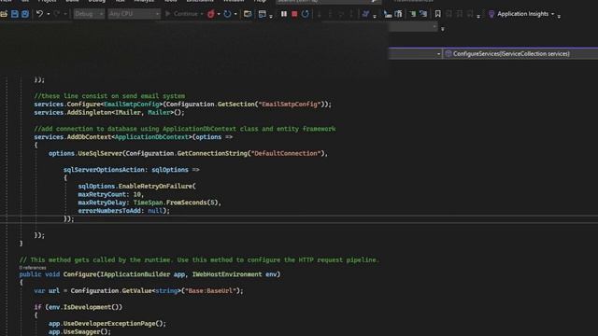Click the send email system comment line
This screenshot has width=598, height=336.
(x=109, y=96)
